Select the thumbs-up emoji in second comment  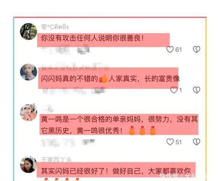(103, 79)
